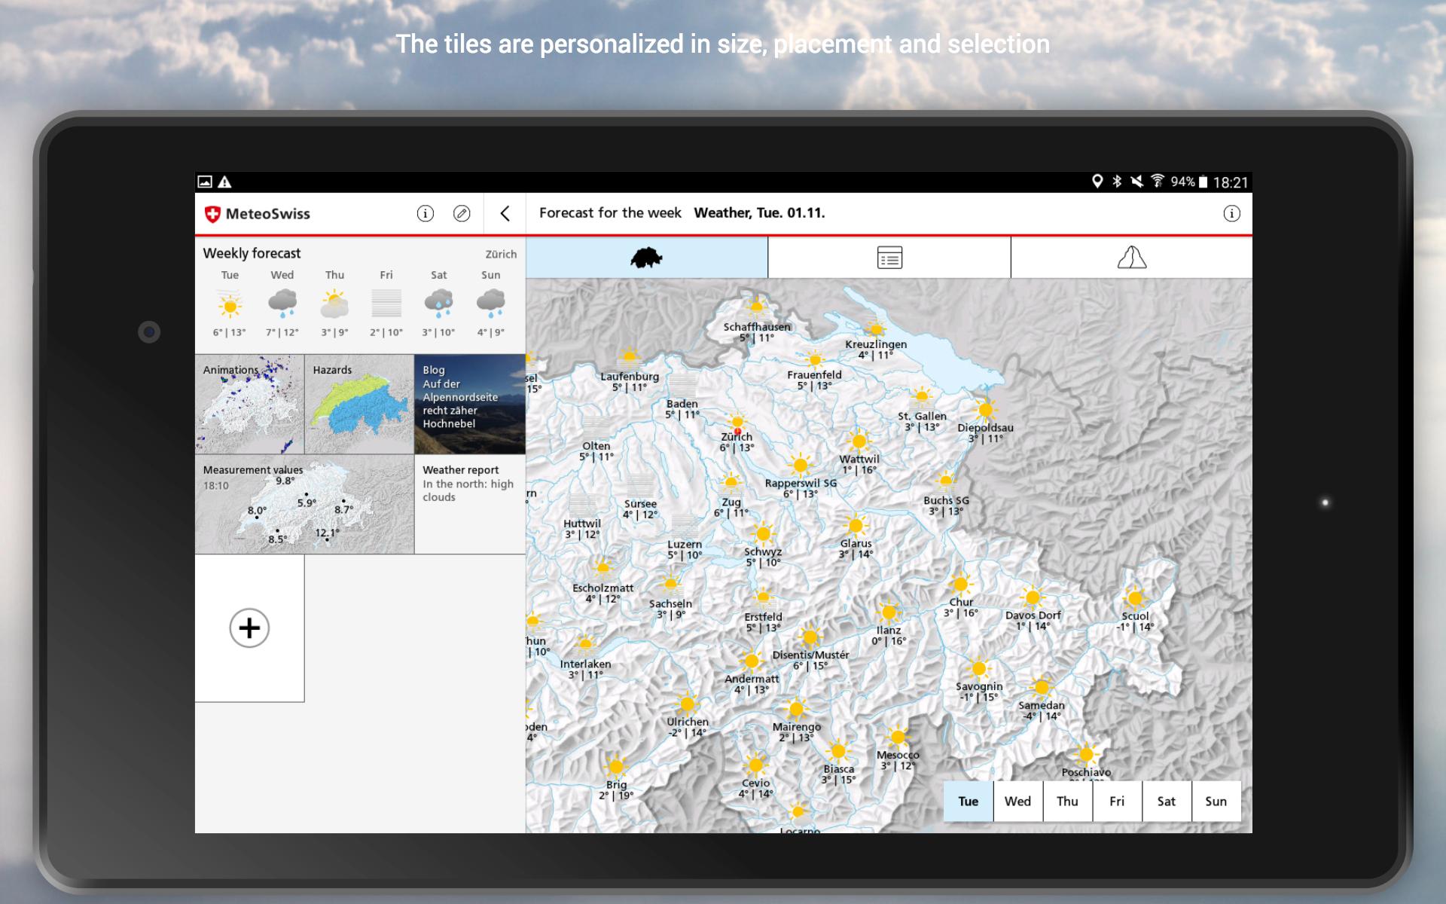The image size is (1446, 904).
Task: Toggle battery status icon in status bar
Action: point(1203,182)
